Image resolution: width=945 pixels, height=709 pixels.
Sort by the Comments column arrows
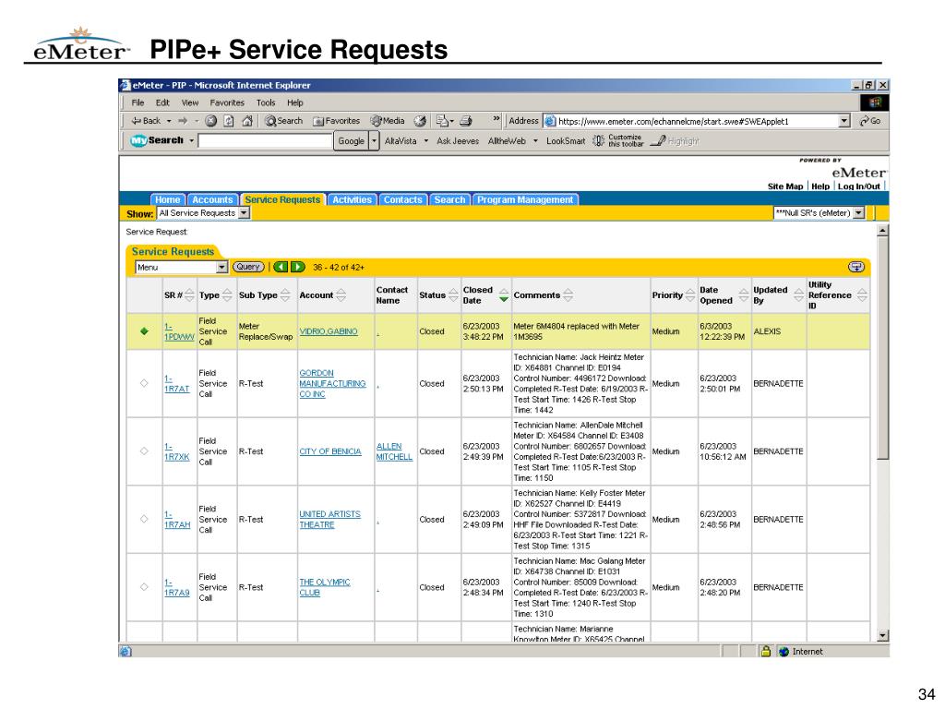point(568,294)
